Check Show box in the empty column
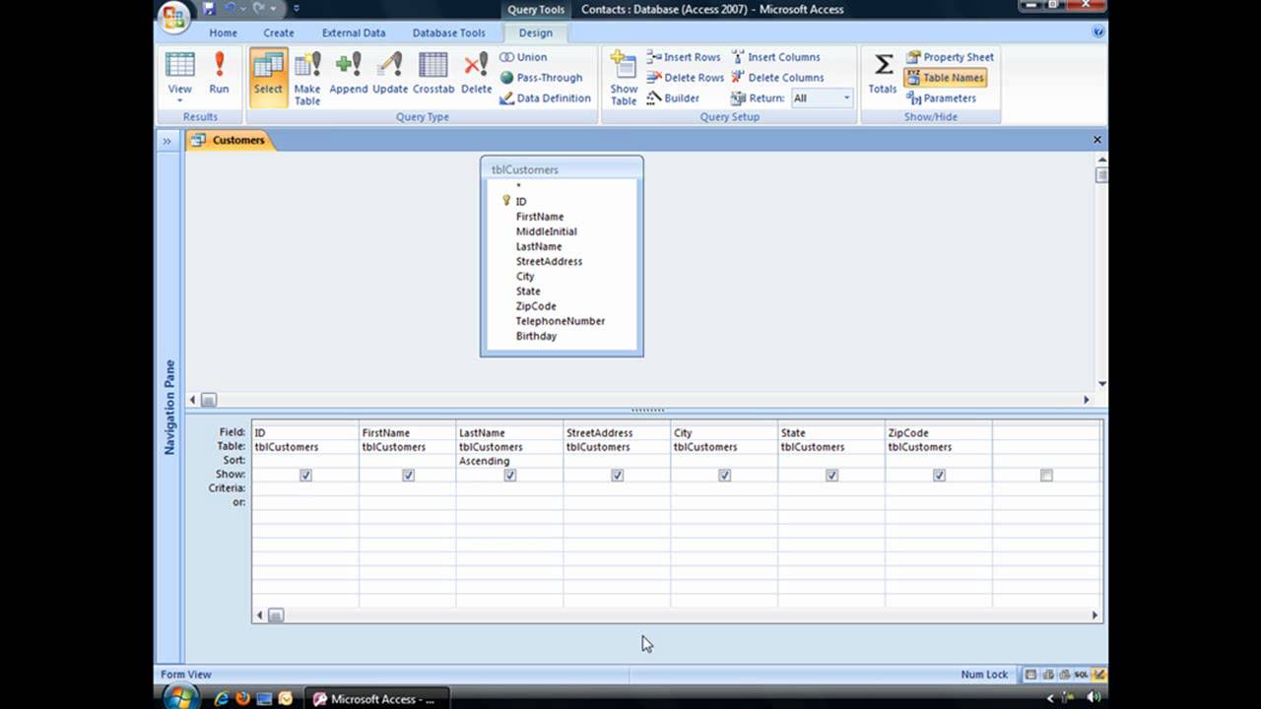The height and width of the screenshot is (709, 1261). (x=1046, y=475)
